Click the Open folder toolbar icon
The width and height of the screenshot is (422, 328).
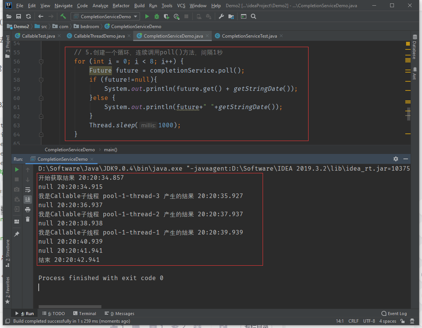pyautogui.click(x=9, y=16)
